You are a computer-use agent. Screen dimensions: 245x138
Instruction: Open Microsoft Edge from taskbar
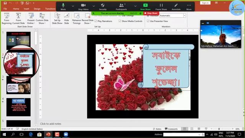[x=31, y=135]
